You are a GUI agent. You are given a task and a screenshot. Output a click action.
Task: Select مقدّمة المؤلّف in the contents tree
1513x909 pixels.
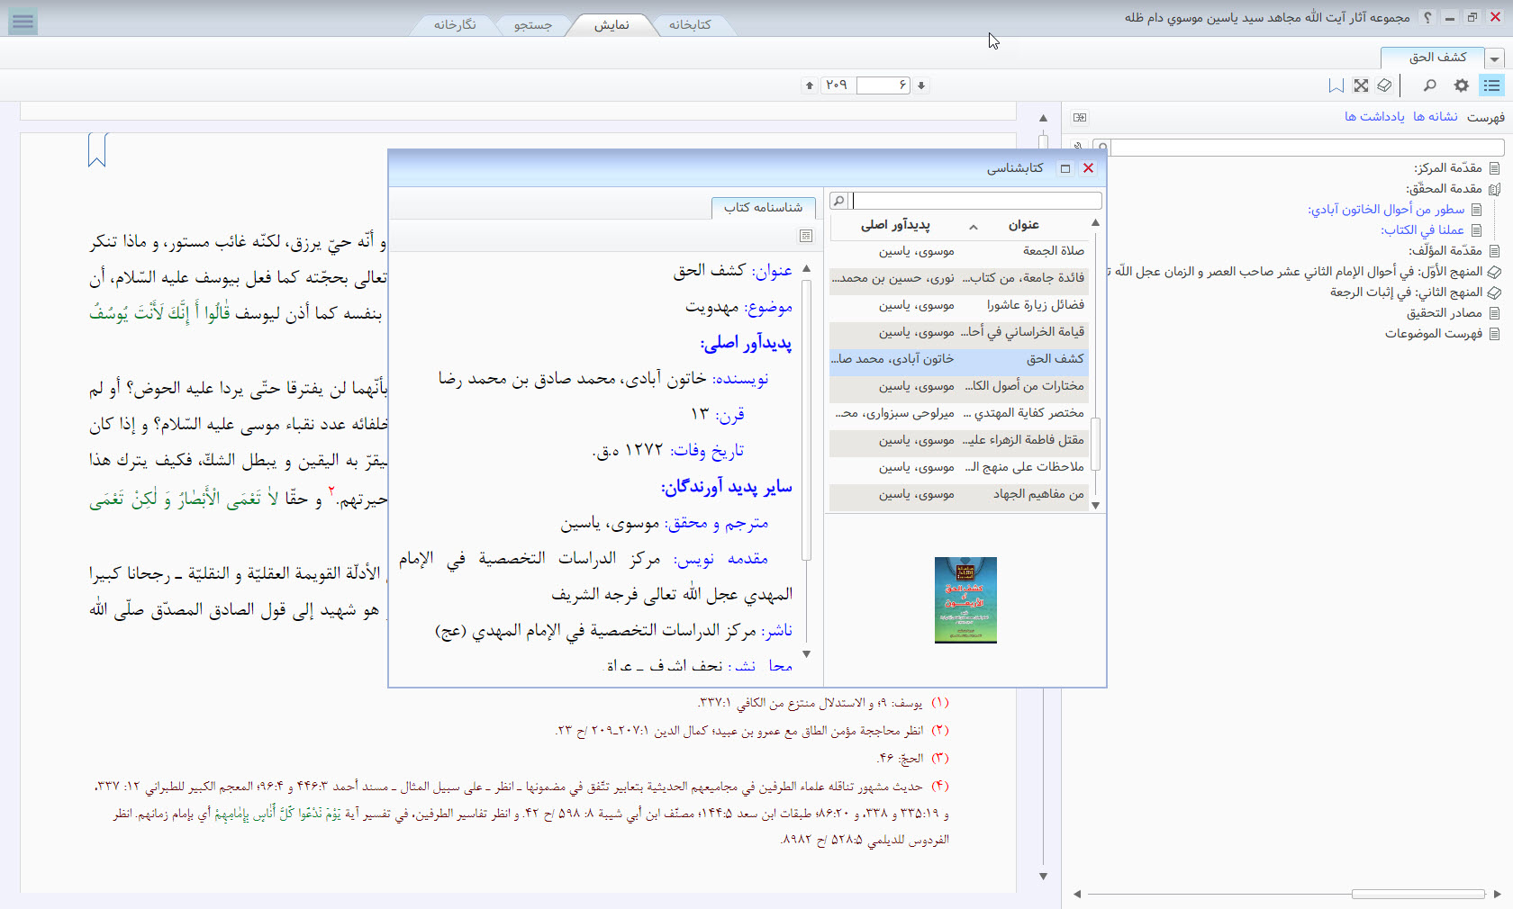point(1445,251)
